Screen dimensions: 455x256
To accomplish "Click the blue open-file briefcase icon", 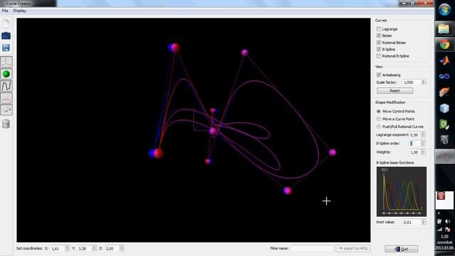I will (6, 36).
